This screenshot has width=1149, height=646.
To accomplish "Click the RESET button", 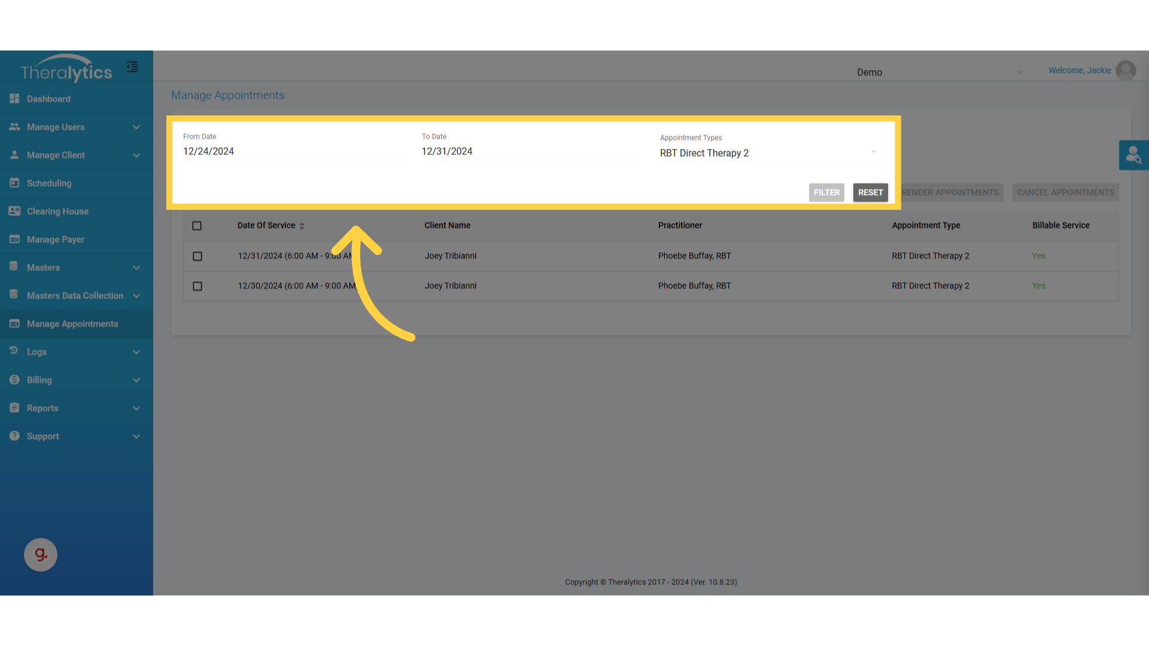I will (x=870, y=193).
